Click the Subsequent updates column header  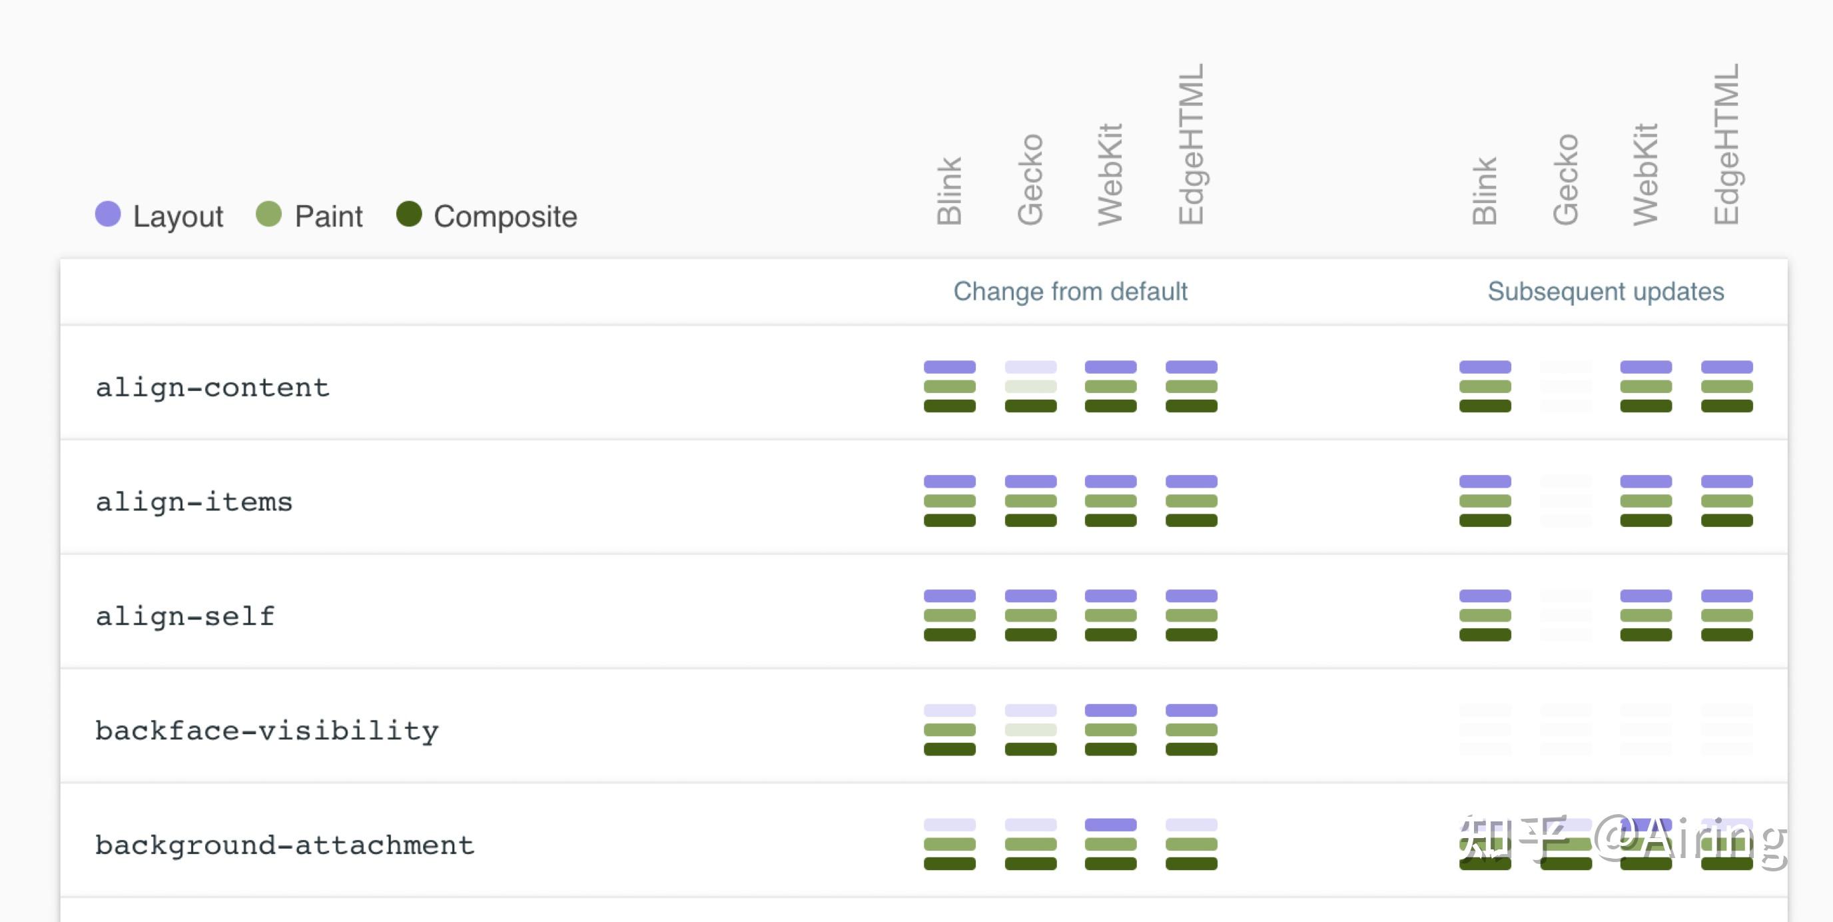click(x=1605, y=291)
